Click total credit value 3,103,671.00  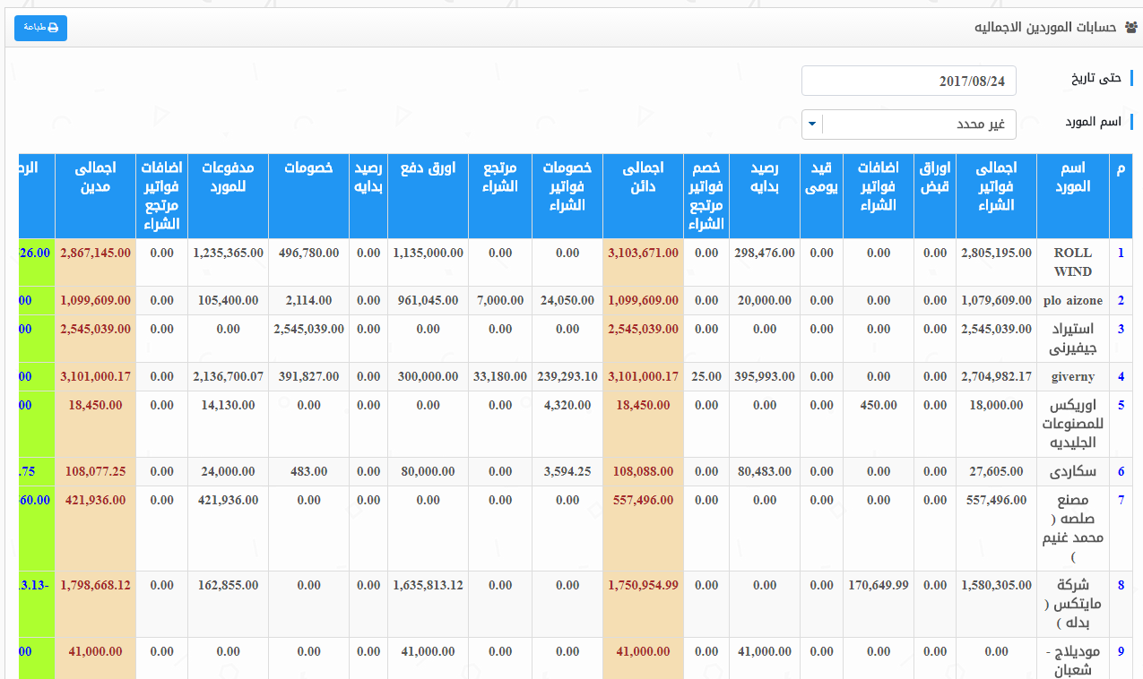(643, 254)
